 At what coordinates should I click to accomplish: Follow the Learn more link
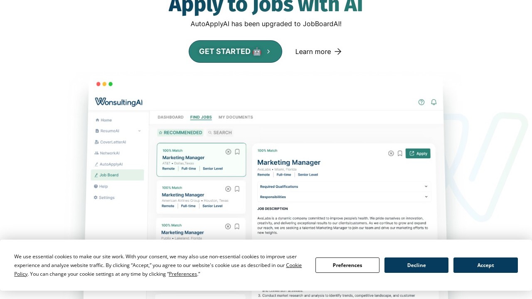pyautogui.click(x=318, y=51)
